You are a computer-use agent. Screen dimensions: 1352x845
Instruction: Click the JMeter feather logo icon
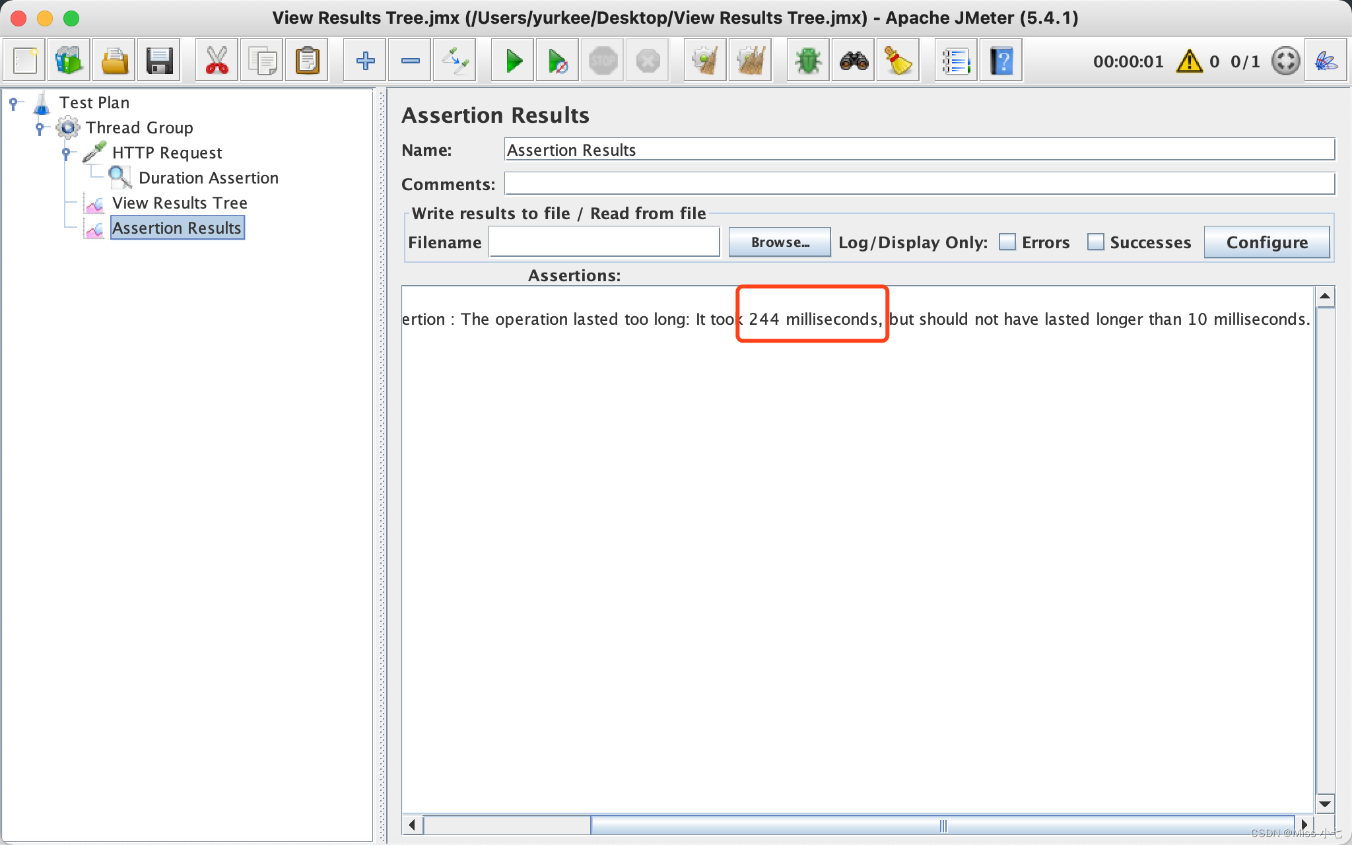tap(1326, 61)
